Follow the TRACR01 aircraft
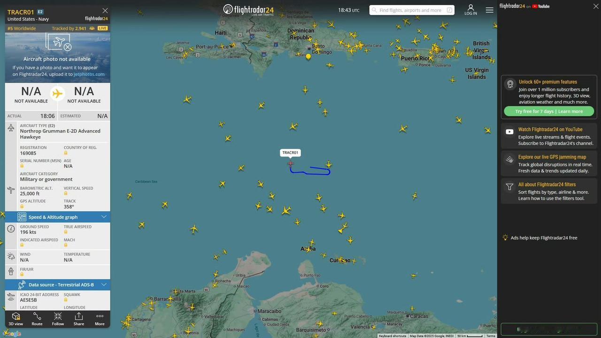This screenshot has width=601, height=338. coord(58,319)
